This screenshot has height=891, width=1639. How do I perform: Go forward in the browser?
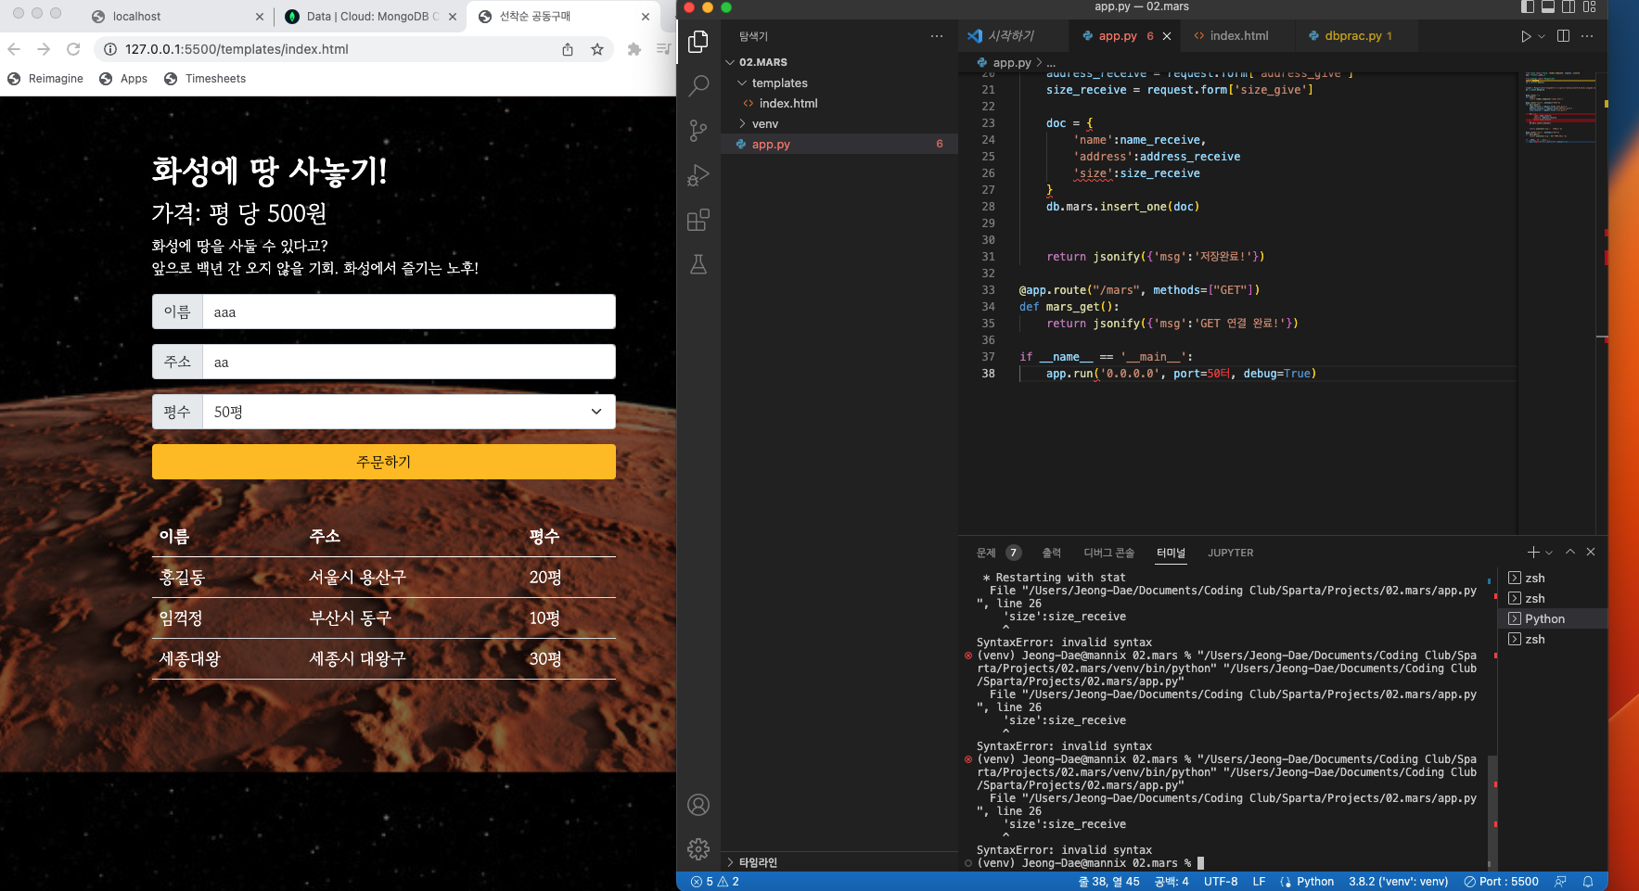click(44, 49)
